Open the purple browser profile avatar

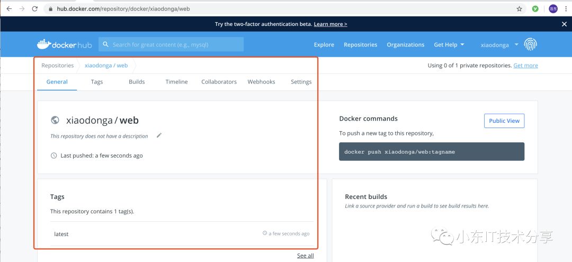tap(553, 9)
